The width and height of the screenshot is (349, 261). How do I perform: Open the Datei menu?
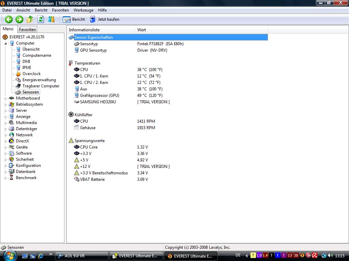tap(7, 10)
